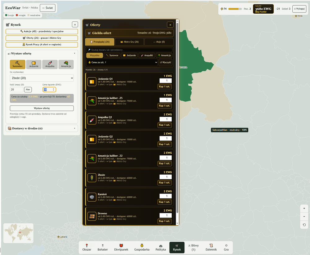
Task: Select Amunicja category for listing offer
Action: pyautogui.click(x=66, y=65)
